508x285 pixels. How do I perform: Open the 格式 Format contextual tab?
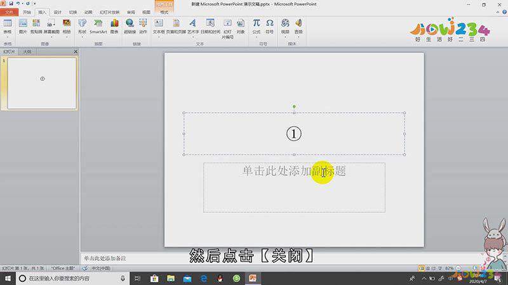[164, 12]
